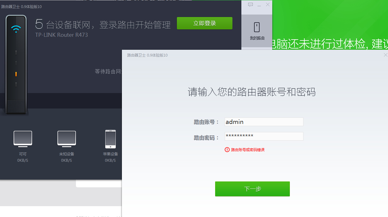The height and width of the screenshot is (217, 388).
Task: Click the Wi-Fi signal icon on the router graphic
Action: tap(15, 28)
